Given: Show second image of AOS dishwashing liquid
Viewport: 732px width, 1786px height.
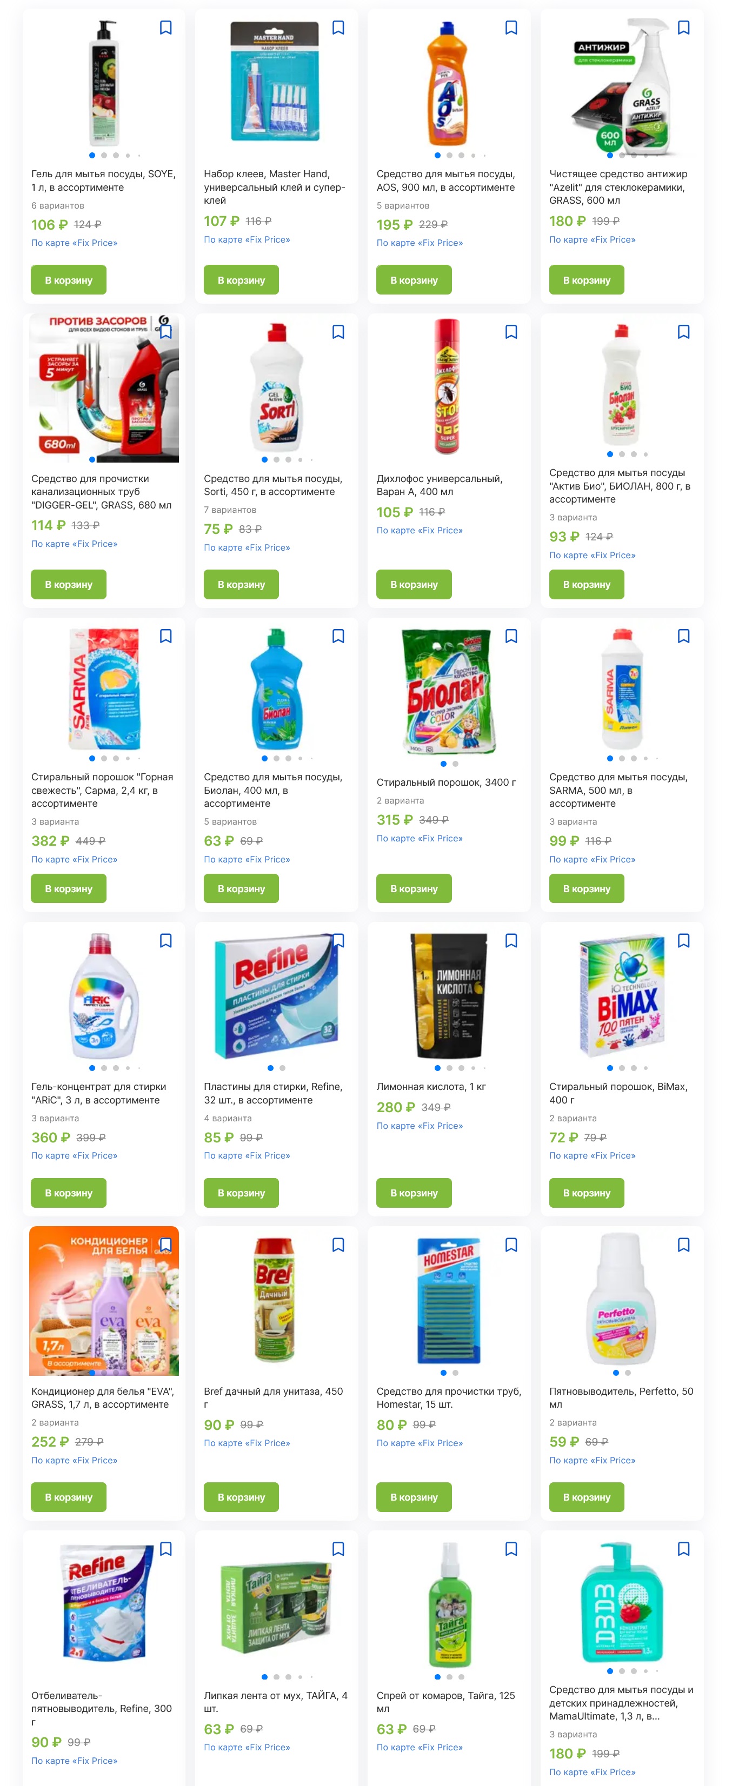Looking at the screenshot, I should 450,155.
